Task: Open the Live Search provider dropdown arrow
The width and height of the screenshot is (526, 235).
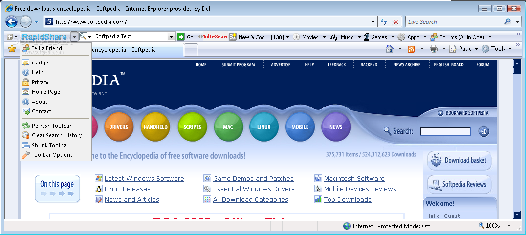Action: point(517,22)
